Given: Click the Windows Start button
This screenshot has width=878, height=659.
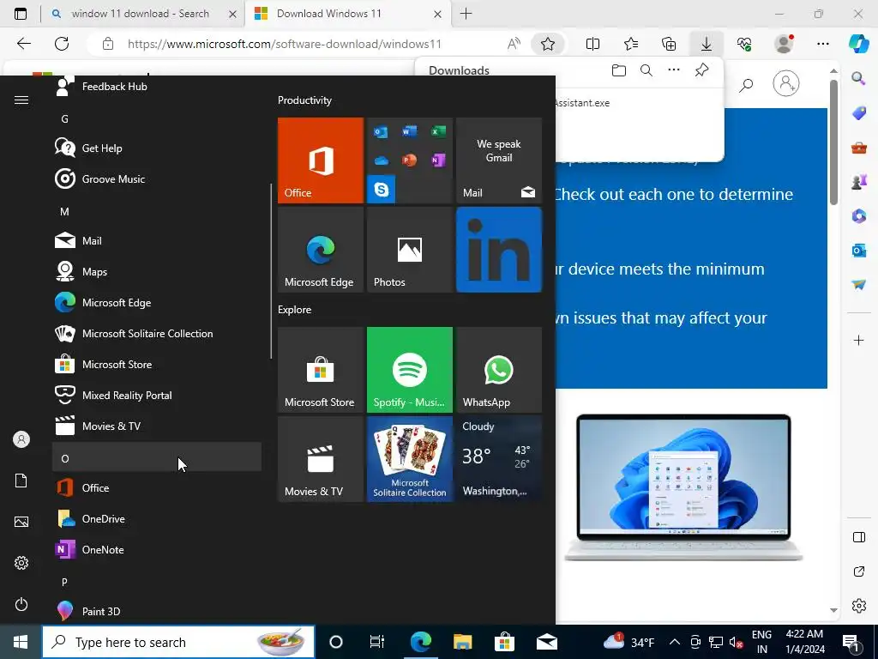Looking at the screenshot, I should pos(21,642).
